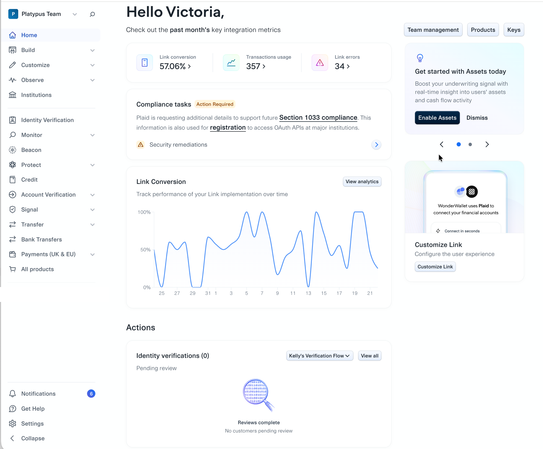
Task: Click the Settings gear icon
Action: [12, 423]
